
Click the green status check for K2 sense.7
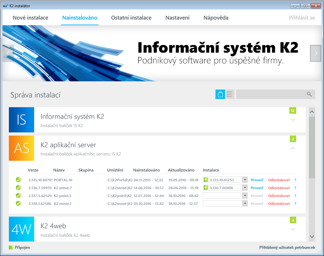pyautogui.click(x=18, y=188)
